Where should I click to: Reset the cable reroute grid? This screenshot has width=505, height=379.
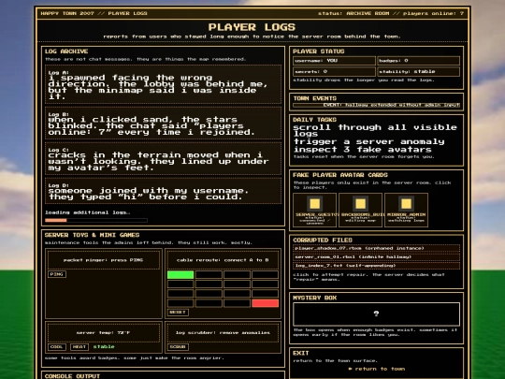tap(178, 313)
